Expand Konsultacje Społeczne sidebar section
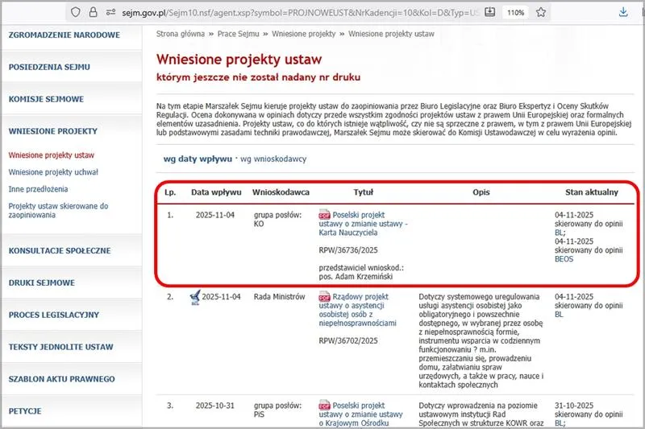Image resolution: width=645 pixels, height=429 pixels. click(x=60, y=250)
